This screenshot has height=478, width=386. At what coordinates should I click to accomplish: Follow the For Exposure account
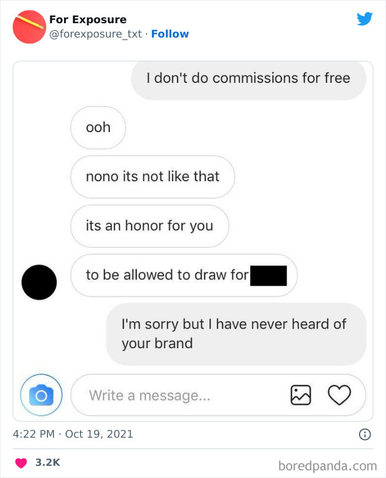pyautogui.click(x=170, y=34)
